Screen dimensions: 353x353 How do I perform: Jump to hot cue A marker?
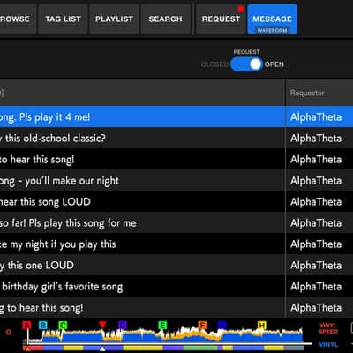click(26, 326)
